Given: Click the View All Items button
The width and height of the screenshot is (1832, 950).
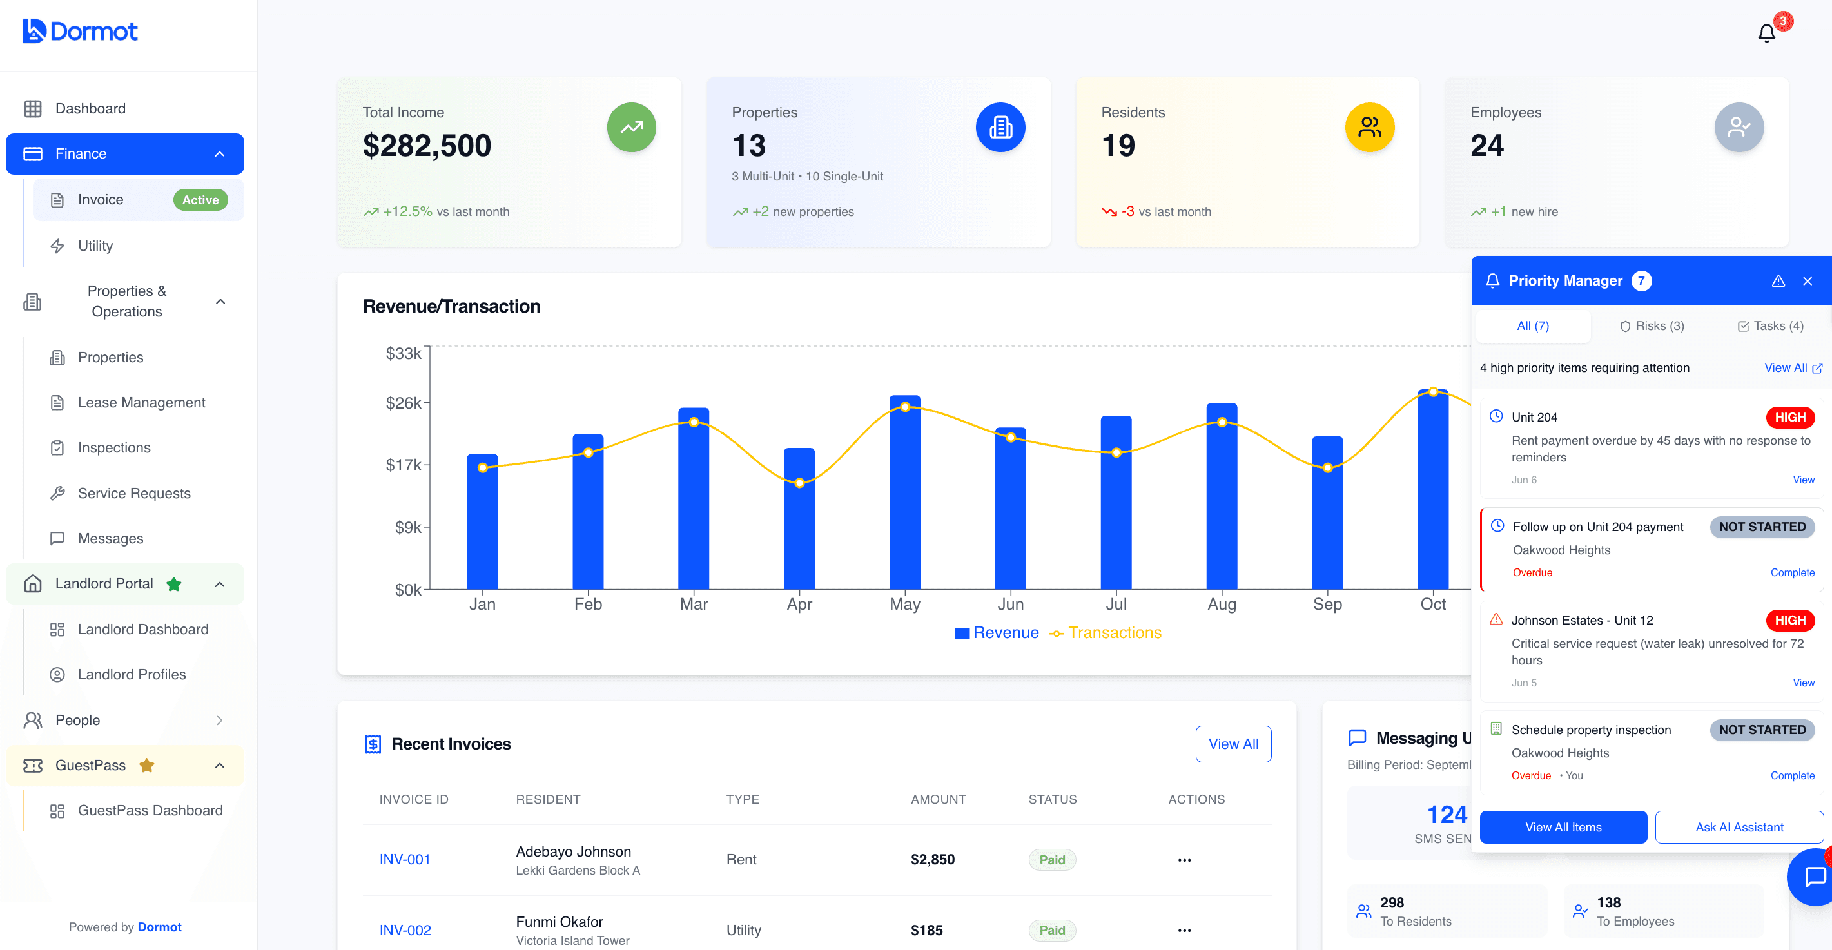Looking at the screenshot, I should [x=1563, y=827].
